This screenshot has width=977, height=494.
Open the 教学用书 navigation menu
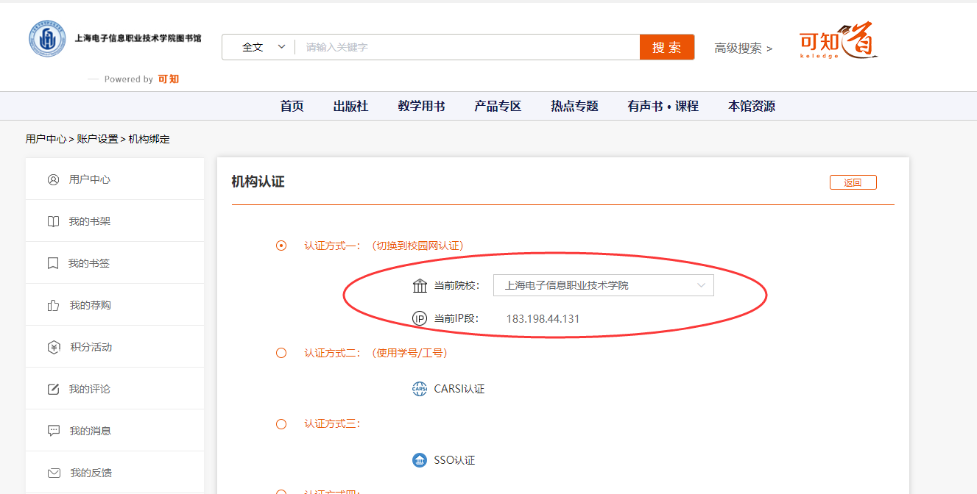pos(421,106)
